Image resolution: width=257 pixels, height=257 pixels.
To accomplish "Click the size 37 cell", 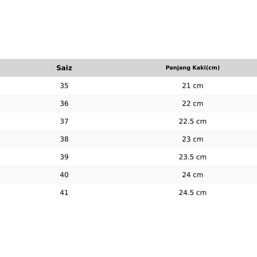I will pos(64,121).
